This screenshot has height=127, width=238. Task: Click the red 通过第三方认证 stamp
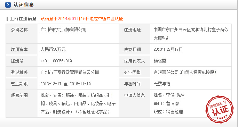click(x=220, y=109)
